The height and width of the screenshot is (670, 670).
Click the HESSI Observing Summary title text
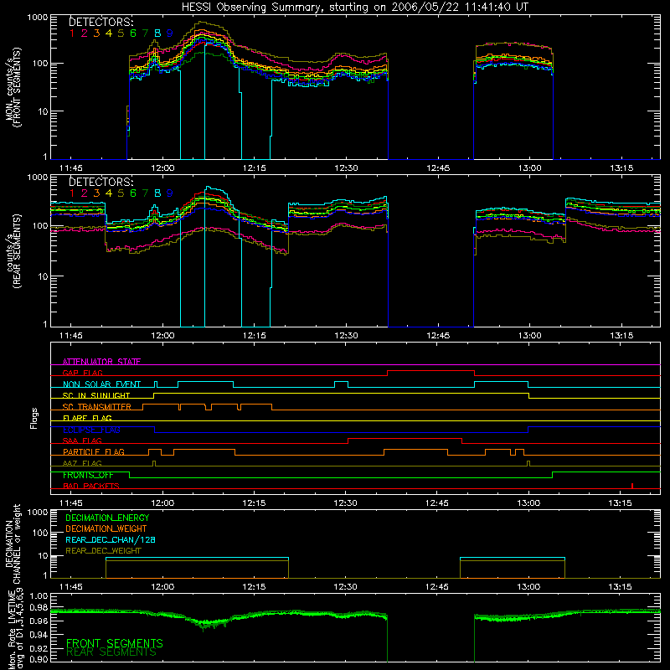click(354, 8)
